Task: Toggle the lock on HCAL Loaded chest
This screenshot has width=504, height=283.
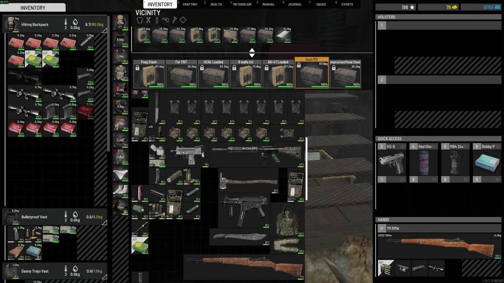Action: pyautogui.click(x=202, y=68)
